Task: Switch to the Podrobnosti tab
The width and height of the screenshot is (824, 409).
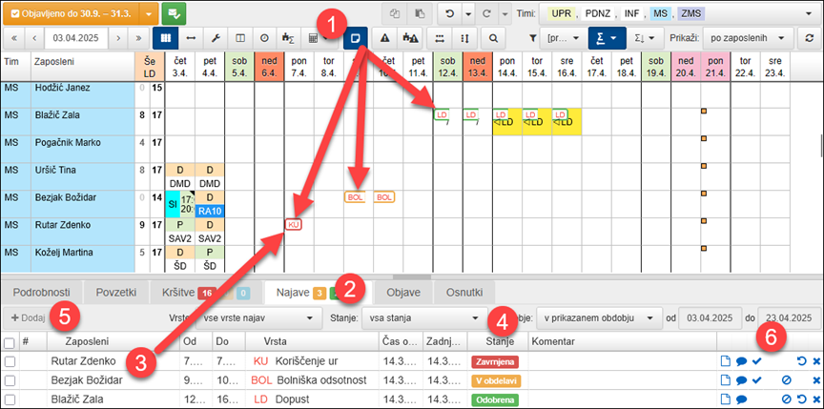Action: (x=42, y=292)
